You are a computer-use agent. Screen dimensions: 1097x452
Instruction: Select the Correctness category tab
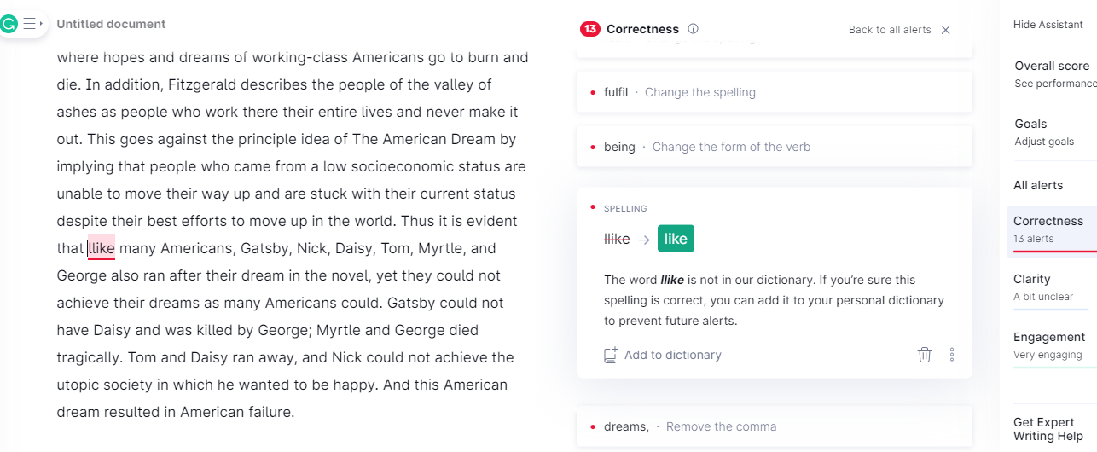(x=1052, y=229)
